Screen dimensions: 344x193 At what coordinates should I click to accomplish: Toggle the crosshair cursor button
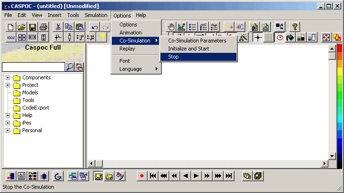pyautogui.click(x=258, y=37)
